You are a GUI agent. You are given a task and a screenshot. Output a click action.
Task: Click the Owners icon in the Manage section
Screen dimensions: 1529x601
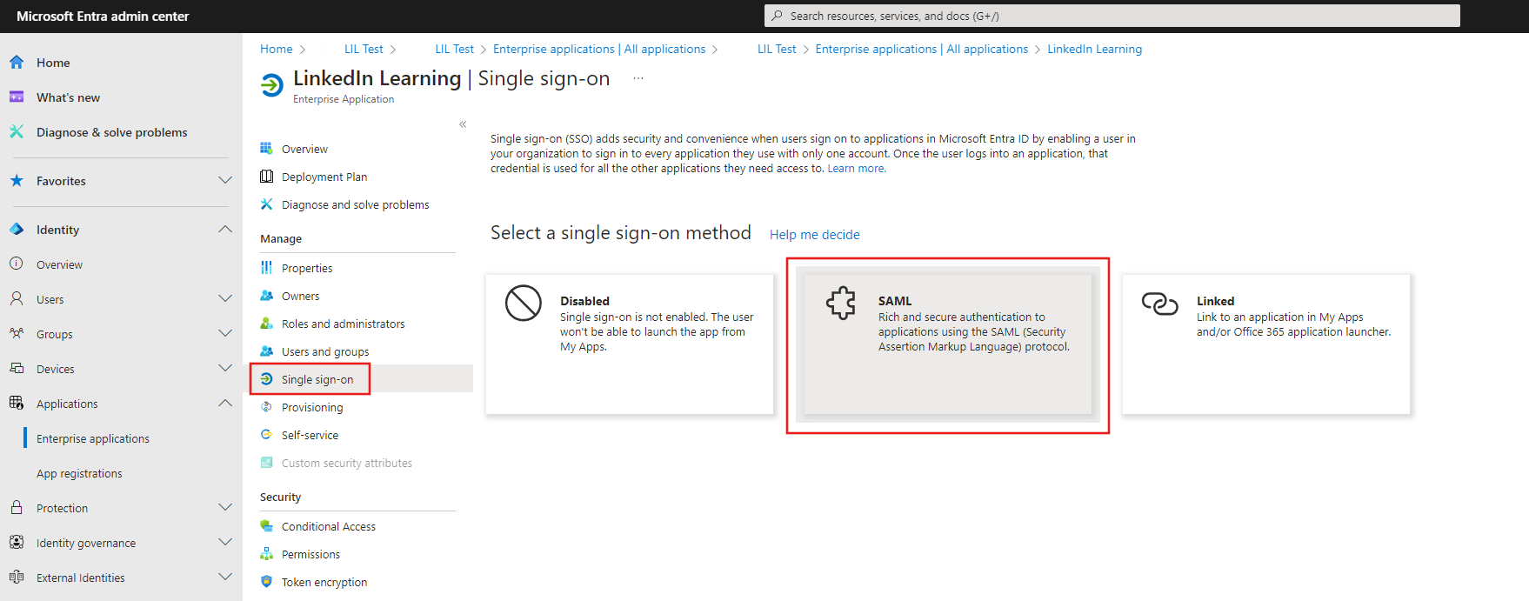(267, 296)
